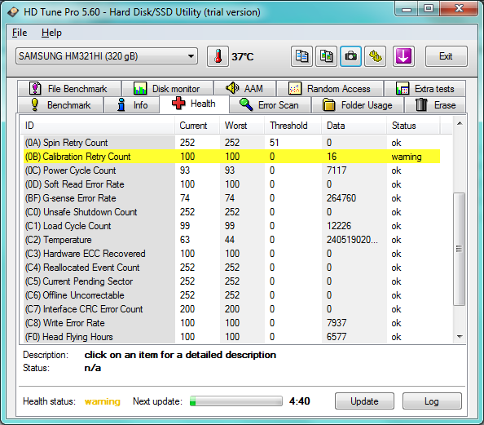Image resolution: width=484 pixels, height=425 pixels.
Task: Open the Help menu
Action: [51, 33]
